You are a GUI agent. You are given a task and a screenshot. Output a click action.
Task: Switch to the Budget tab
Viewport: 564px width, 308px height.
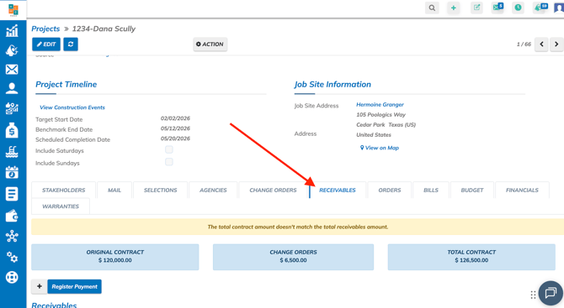click(x=472, y=190)
